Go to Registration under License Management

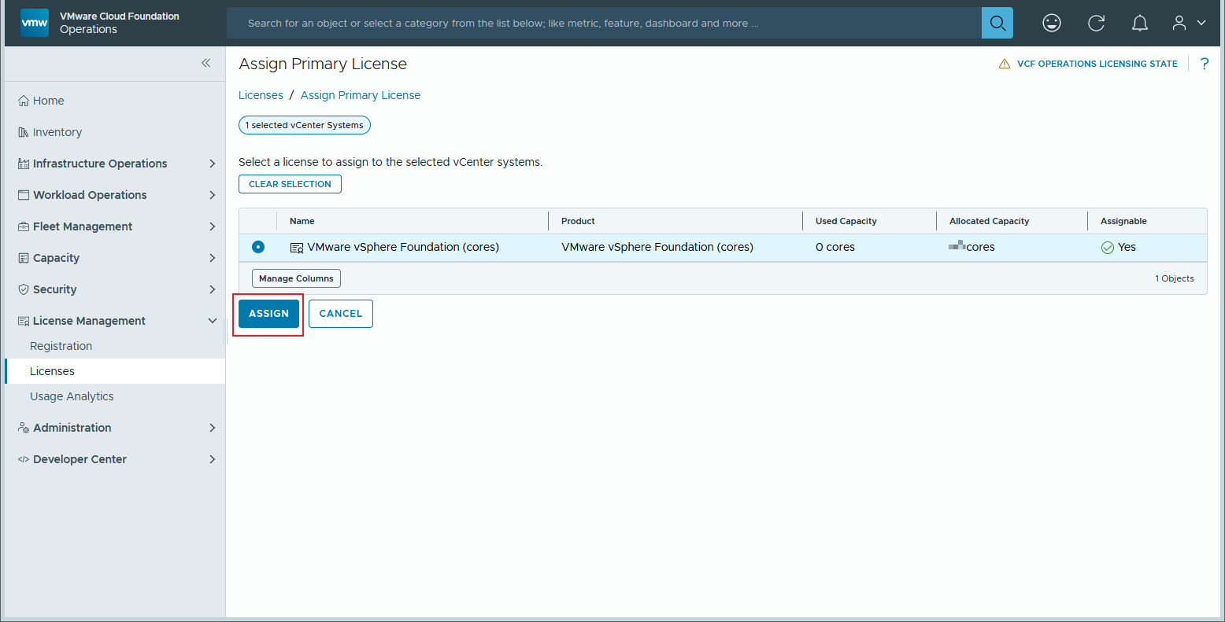tap(61, 346)
